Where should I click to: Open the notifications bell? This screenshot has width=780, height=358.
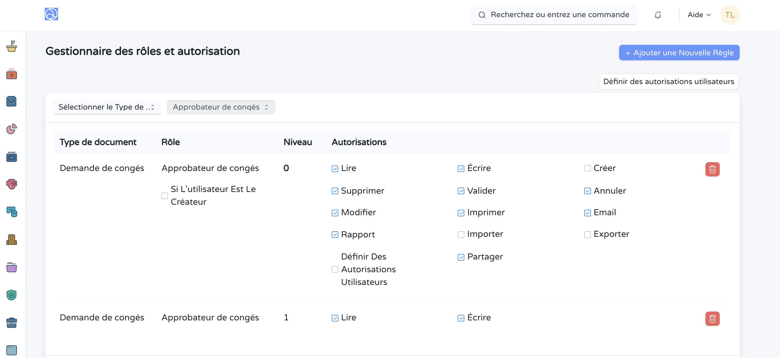(x=657, y=15)
